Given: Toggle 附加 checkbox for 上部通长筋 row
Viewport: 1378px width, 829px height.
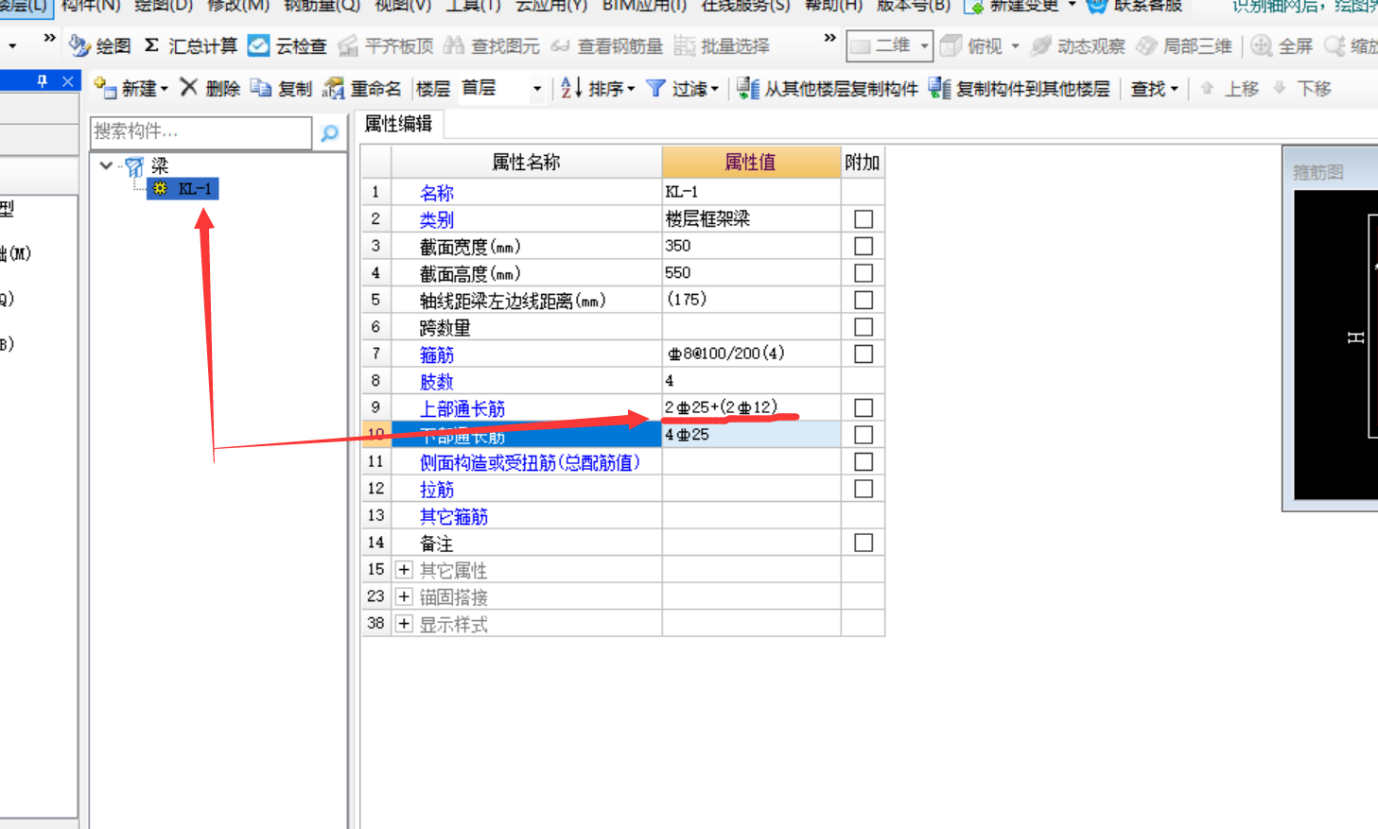Looking at the screenshot, I should [x=863, y=407].
